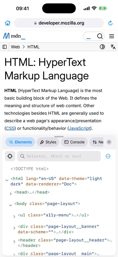The width and height of the screenshot is (118, 257).
Task: Activate the element picker crosshair
Action: 10,156
